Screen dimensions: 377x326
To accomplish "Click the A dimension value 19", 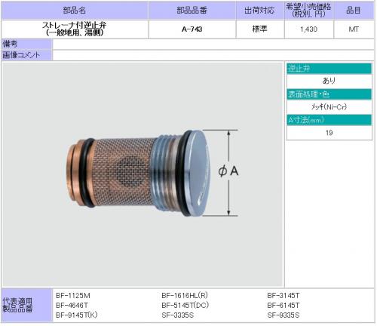I will (329, 133).
